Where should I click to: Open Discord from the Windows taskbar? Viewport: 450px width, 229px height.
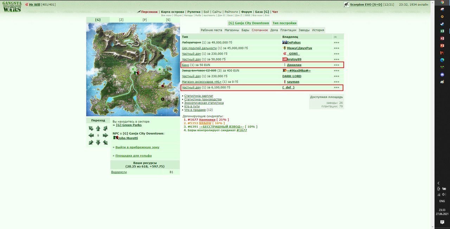[x=442, y=74]
